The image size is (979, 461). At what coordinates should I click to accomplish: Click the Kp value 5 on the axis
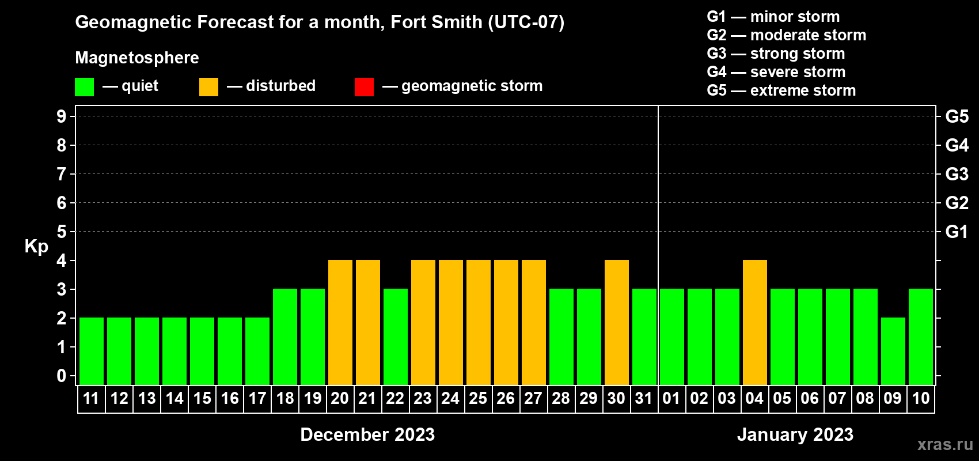tap(61, 232)
